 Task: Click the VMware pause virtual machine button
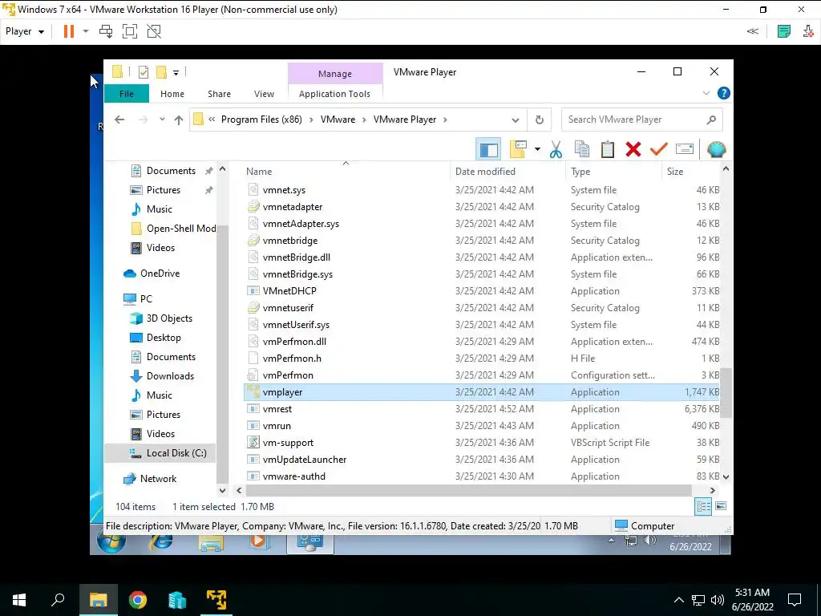69,31
